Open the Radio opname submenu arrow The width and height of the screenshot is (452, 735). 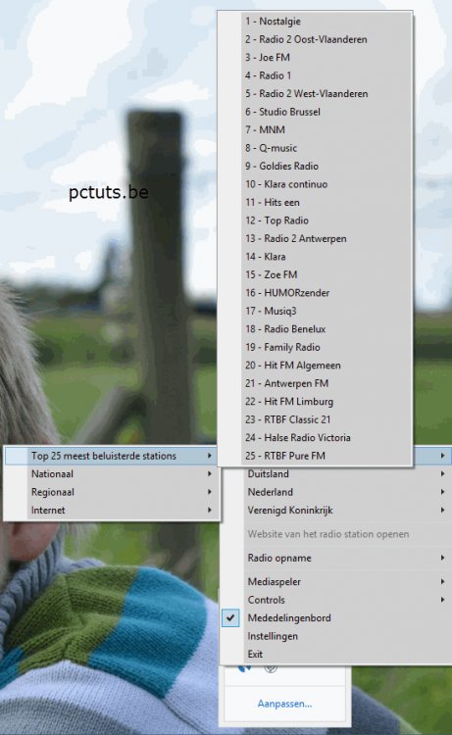[x=442, y=558]
